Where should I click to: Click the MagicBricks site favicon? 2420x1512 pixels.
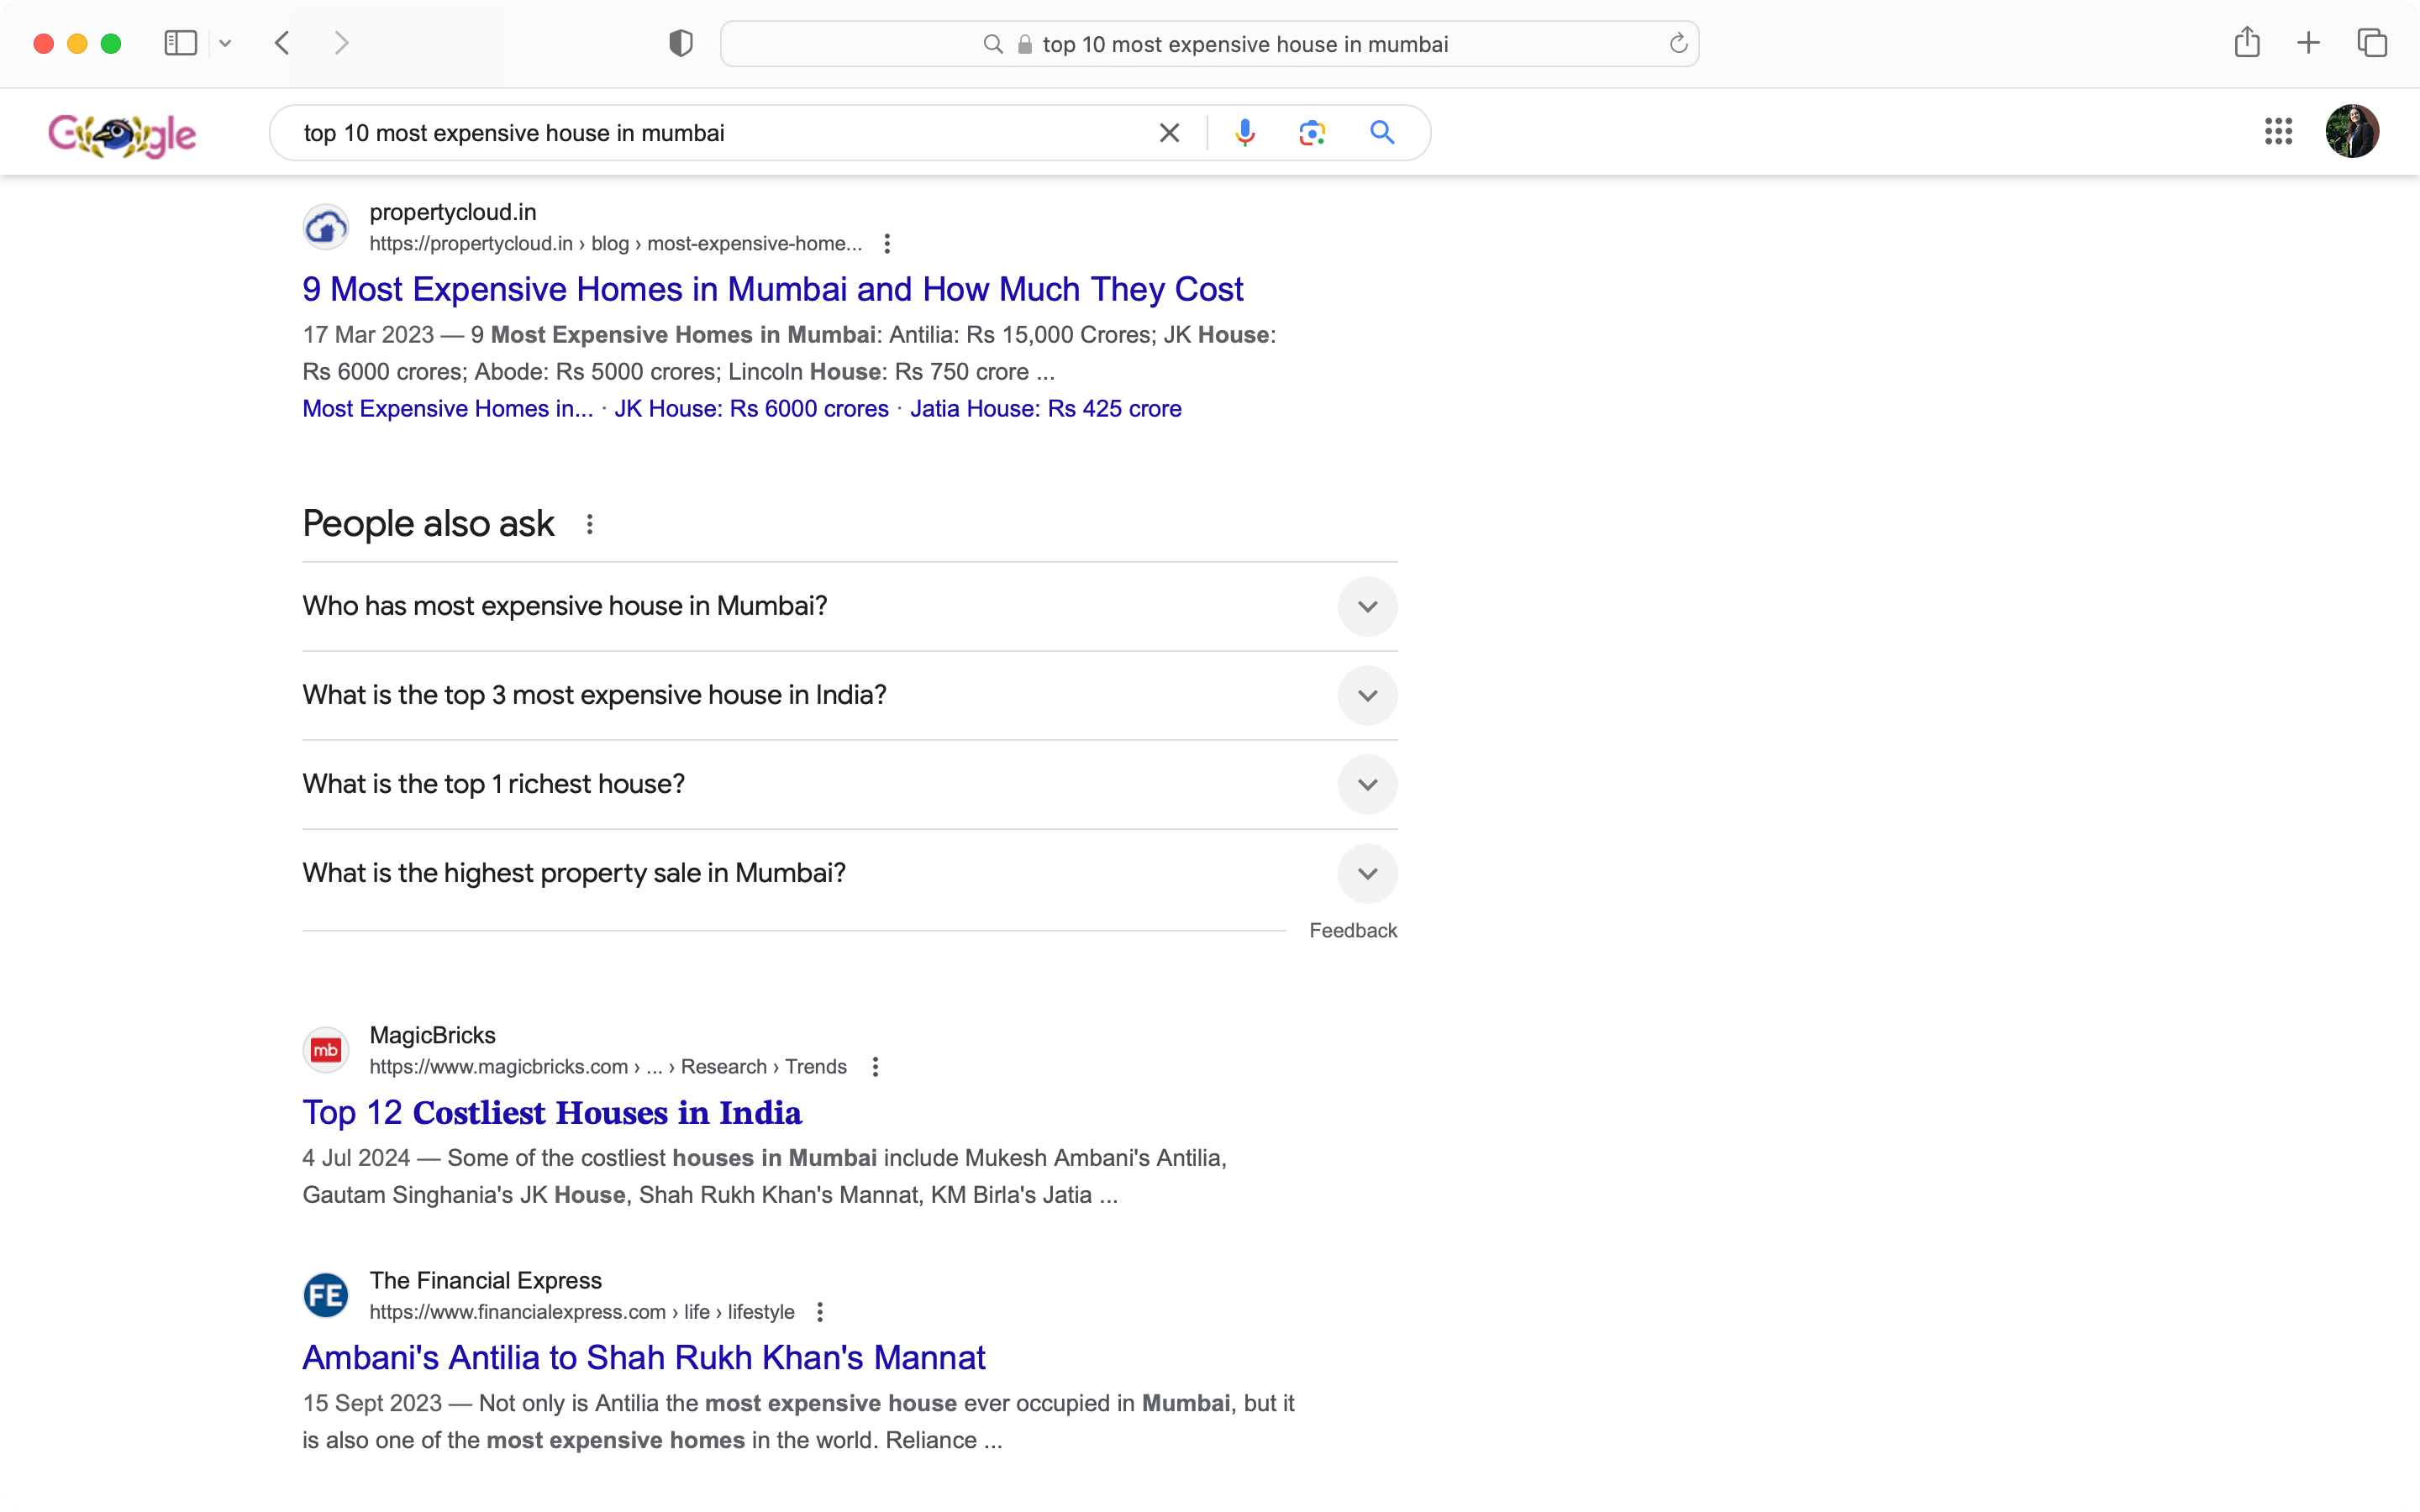(x=326, y=1051)
